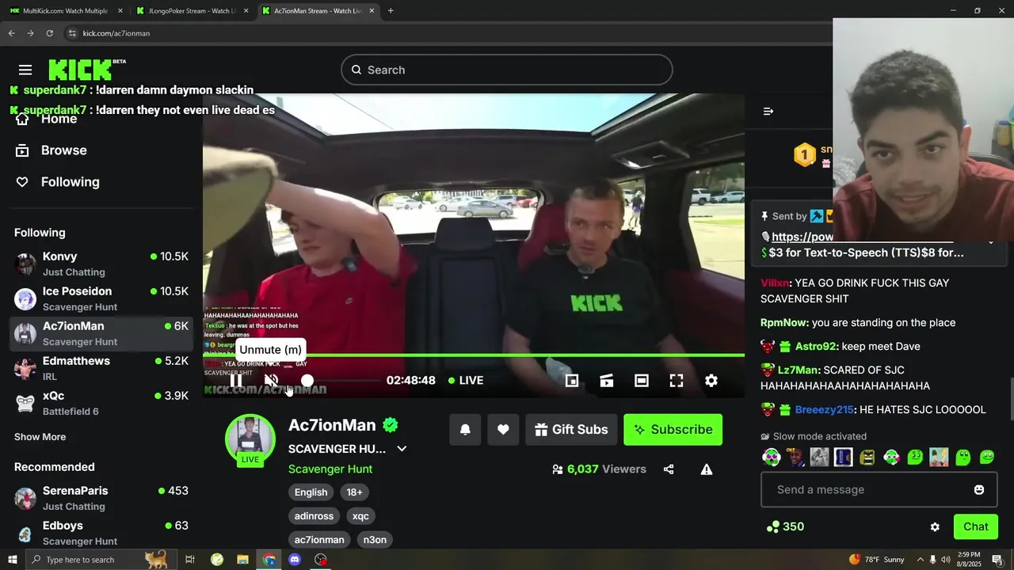1014x570 pixels.
Task: Open the hamburger sidebar menu
Action: [x=25, y=70]
